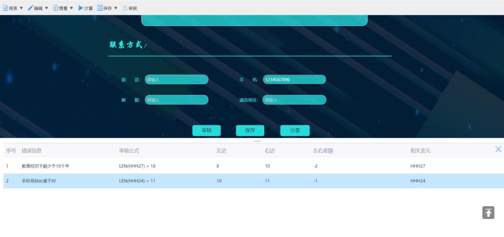This screenshot has height=237, width=504.
Task: Click related cell HHH24
Action: click(x=418, y=181)
